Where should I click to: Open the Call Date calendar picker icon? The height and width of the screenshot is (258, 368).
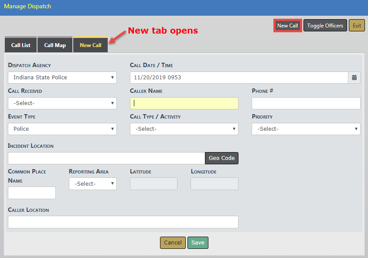pos(354,78)
